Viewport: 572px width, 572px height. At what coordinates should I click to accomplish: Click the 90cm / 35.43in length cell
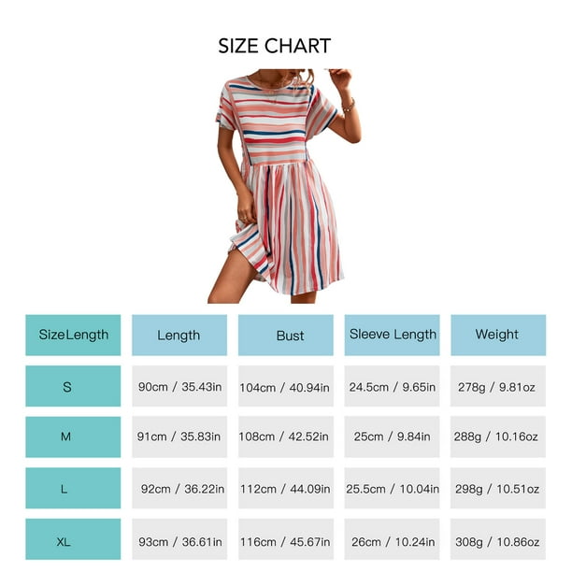(179, 386)
